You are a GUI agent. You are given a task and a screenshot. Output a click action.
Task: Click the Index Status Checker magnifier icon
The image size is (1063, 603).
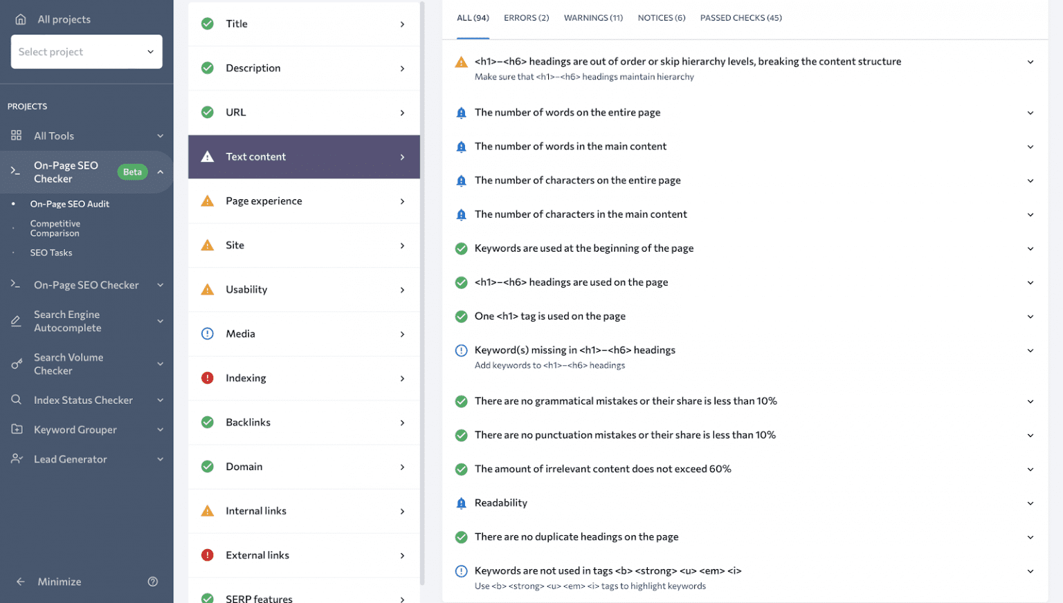(x=17, y=400)
